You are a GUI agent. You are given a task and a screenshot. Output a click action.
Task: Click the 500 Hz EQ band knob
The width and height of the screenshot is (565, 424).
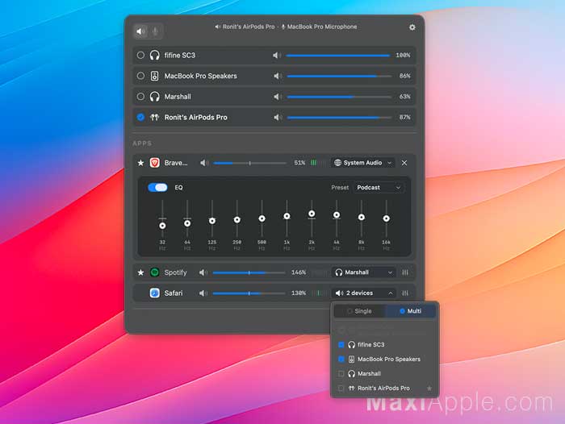click(262, 218)
